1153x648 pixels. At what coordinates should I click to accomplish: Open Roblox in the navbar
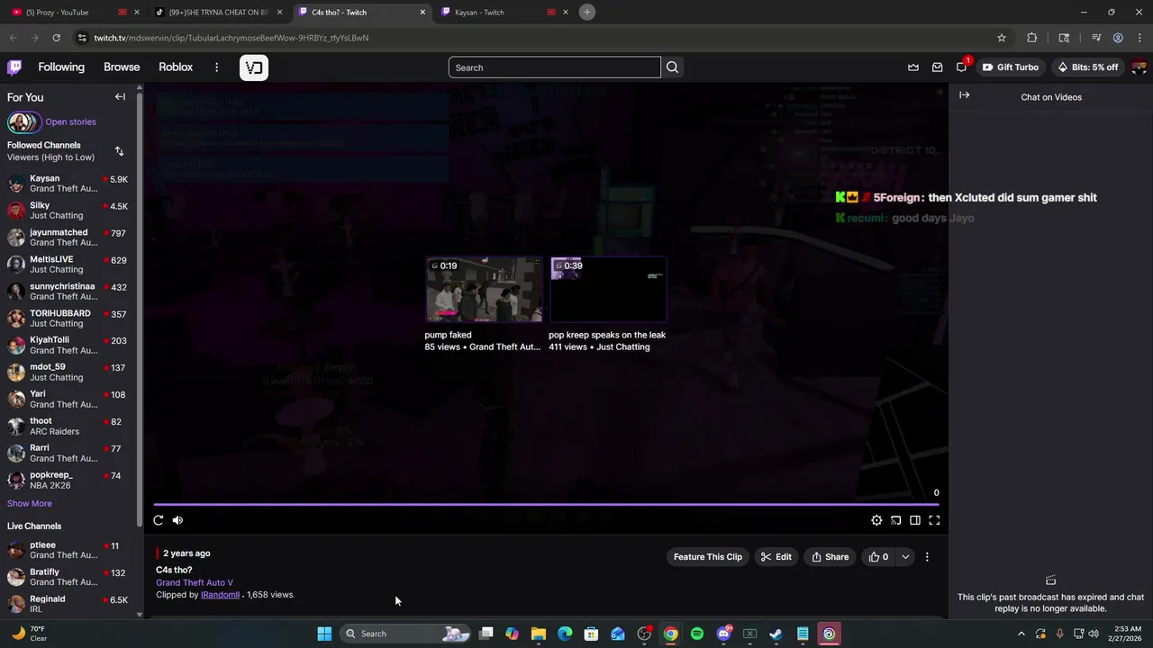[176, 67]
